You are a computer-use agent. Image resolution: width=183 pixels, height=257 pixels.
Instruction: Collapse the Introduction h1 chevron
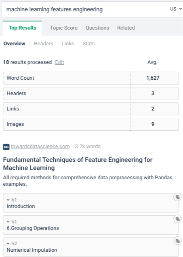pyautogui.click(x=8, y=200)
